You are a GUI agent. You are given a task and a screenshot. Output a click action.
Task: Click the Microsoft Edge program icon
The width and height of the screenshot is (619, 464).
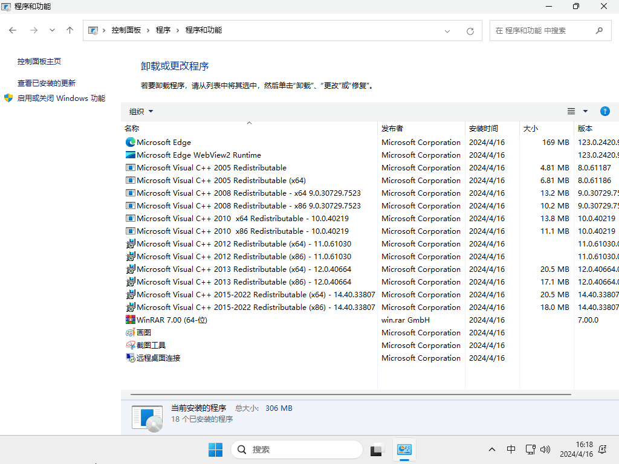tap(131, 142)
